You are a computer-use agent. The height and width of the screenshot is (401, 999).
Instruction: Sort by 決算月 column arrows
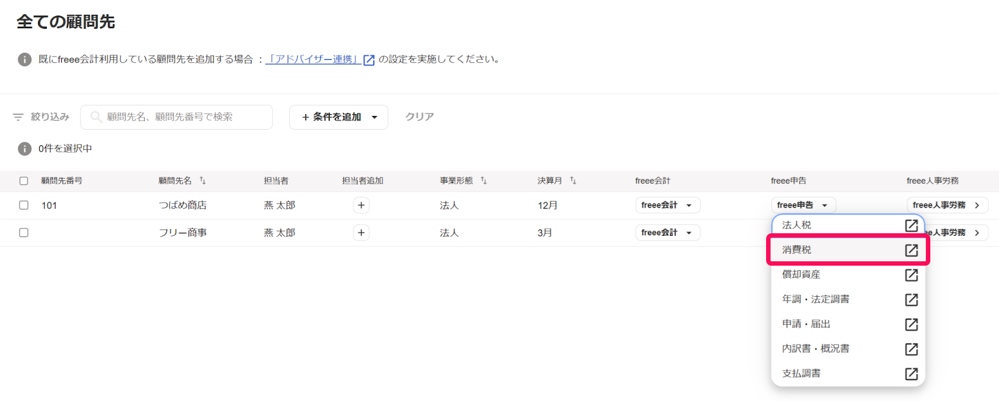573,181
